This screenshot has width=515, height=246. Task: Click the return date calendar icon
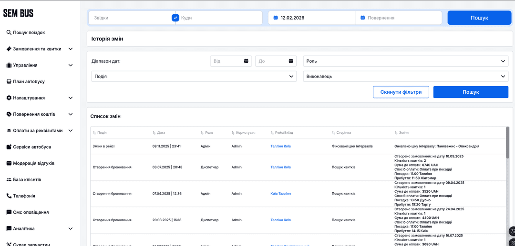(362, 18)
